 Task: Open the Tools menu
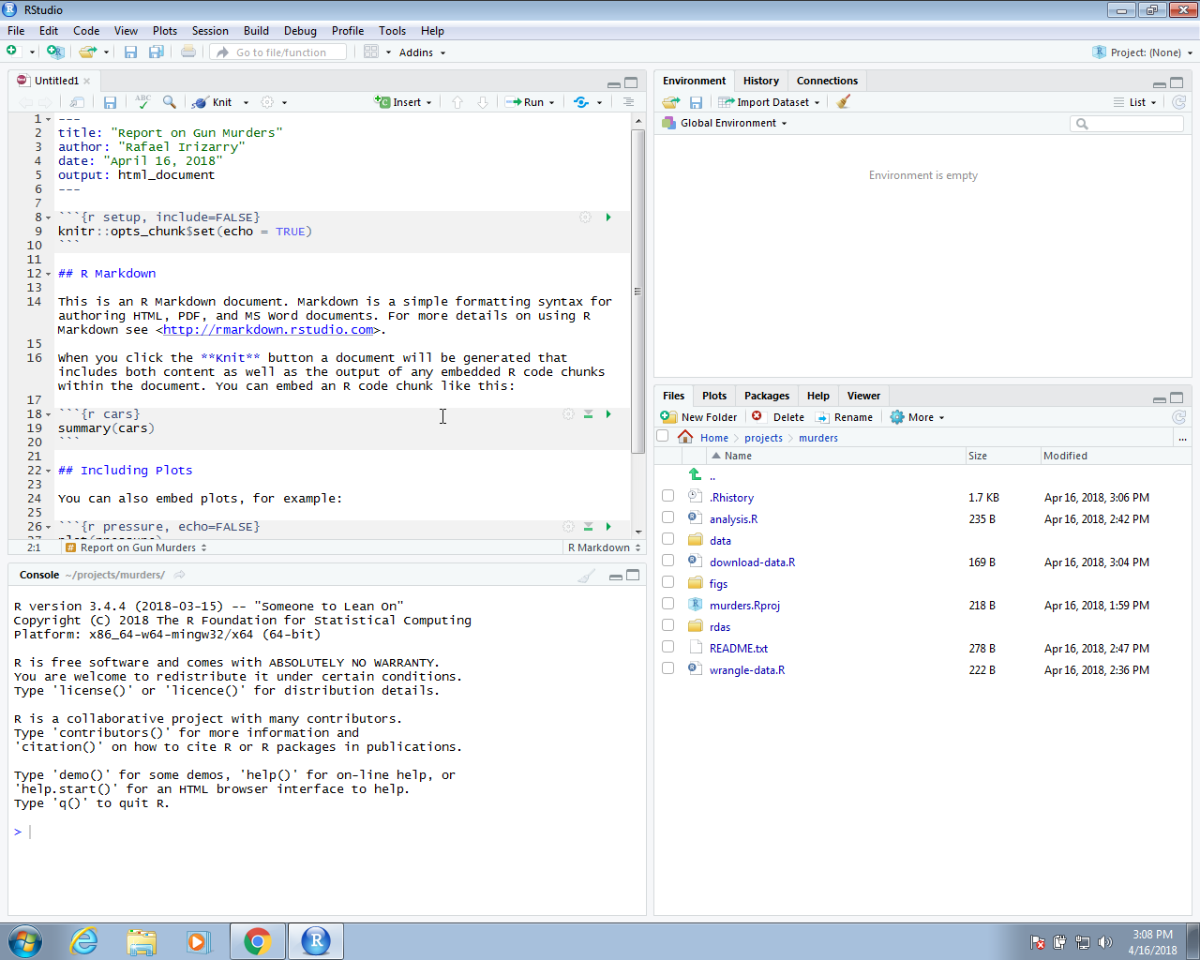393,31
